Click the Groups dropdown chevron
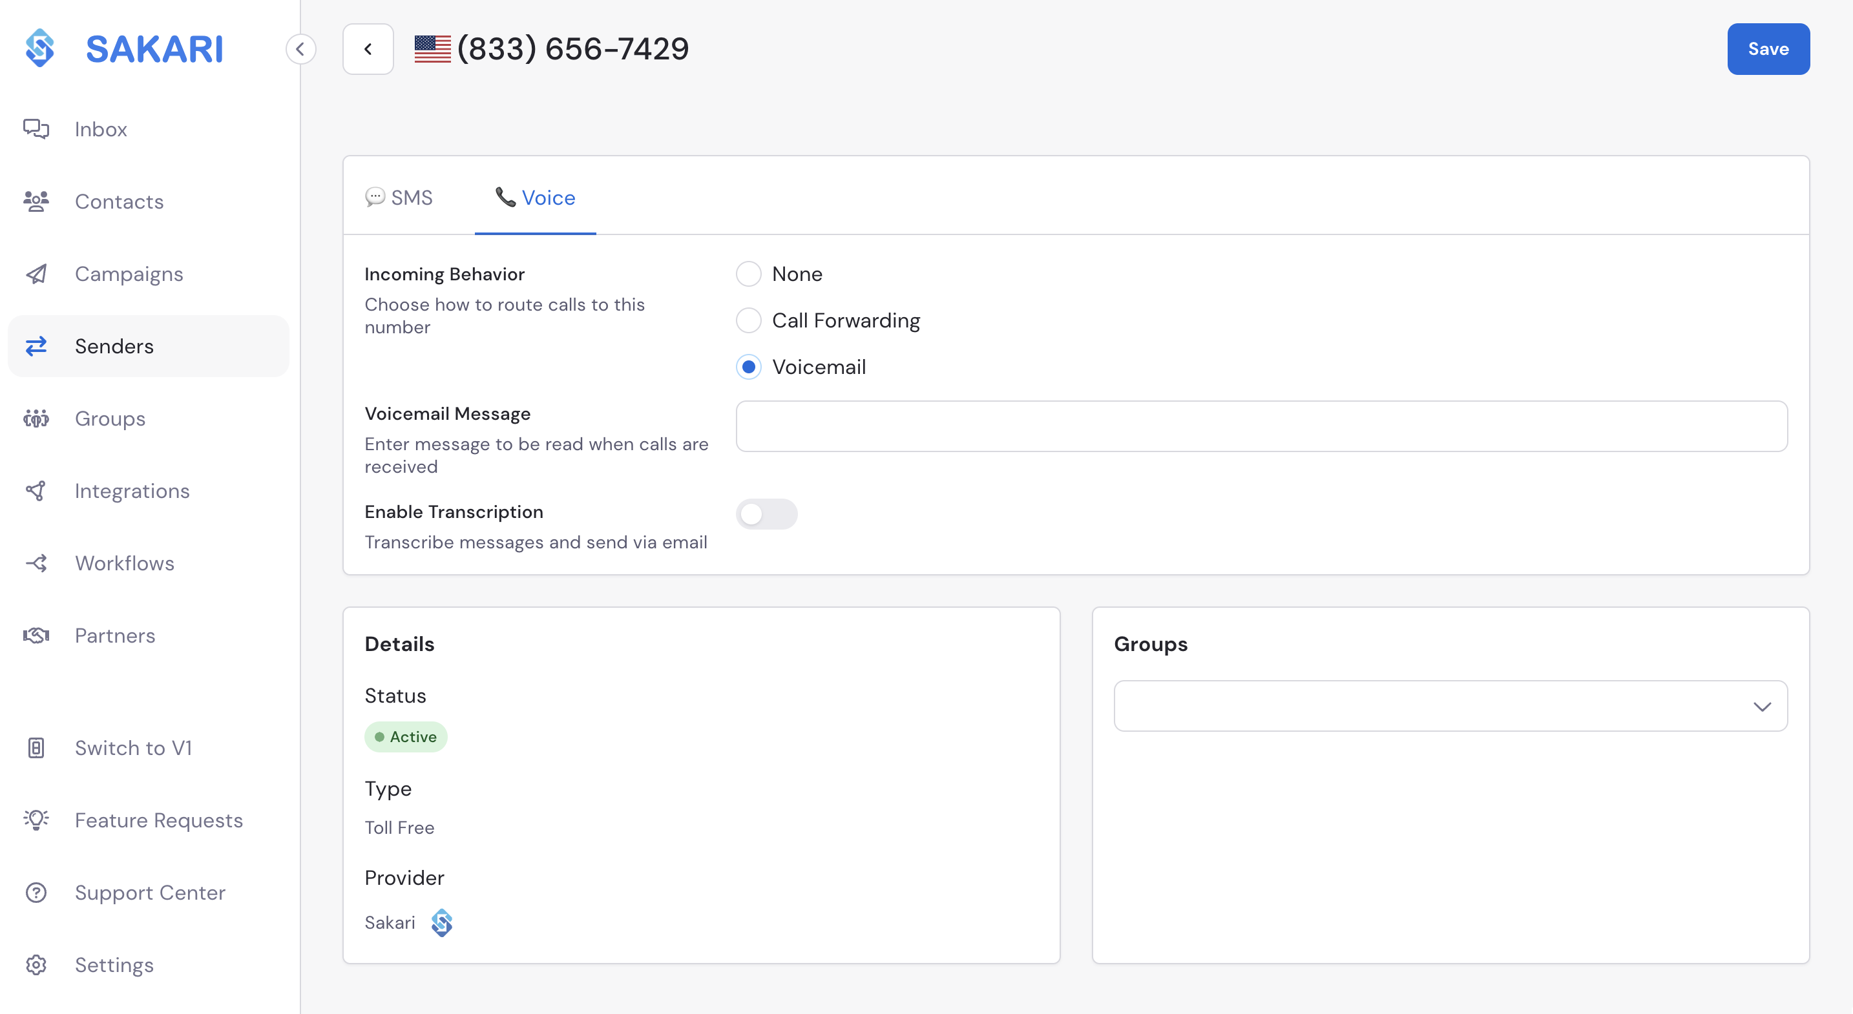Viewport: 1853px width, 1014px height. point(1762,707)
